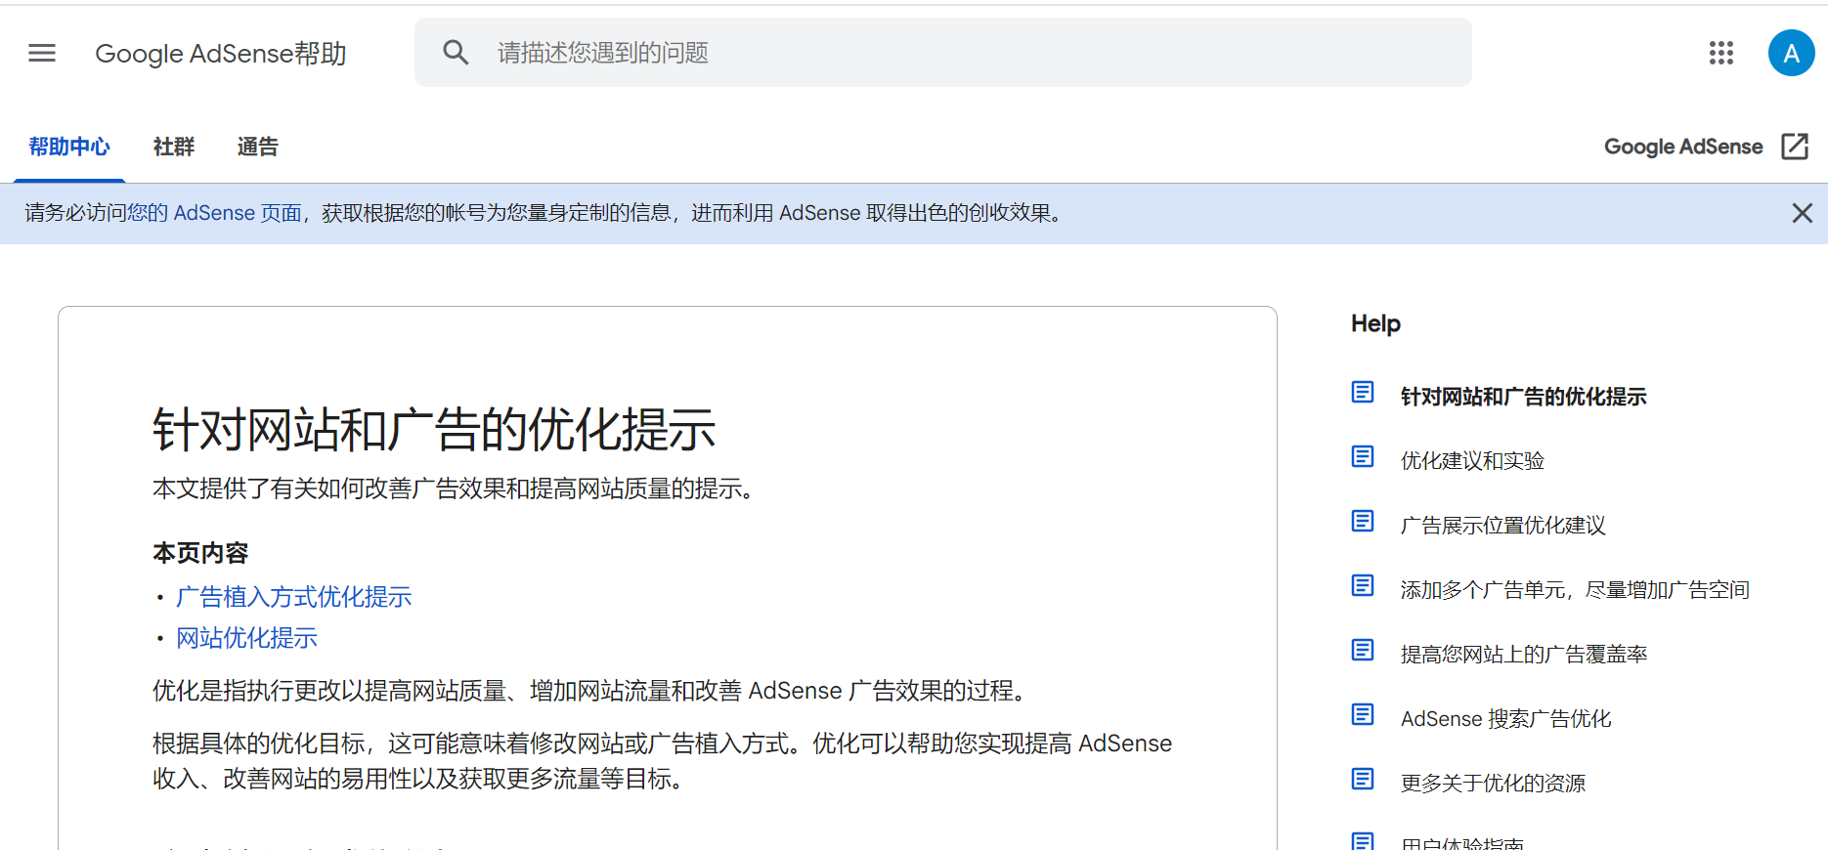Click the 本页内容 subheading
This screenshot has height=850, width=1828.
pos(200,553)
